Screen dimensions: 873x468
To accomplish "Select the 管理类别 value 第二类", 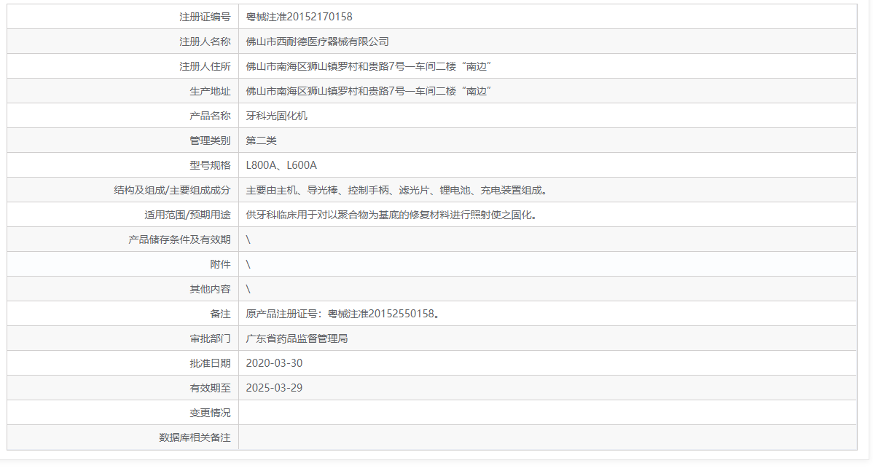I will [x=258, y=140].
